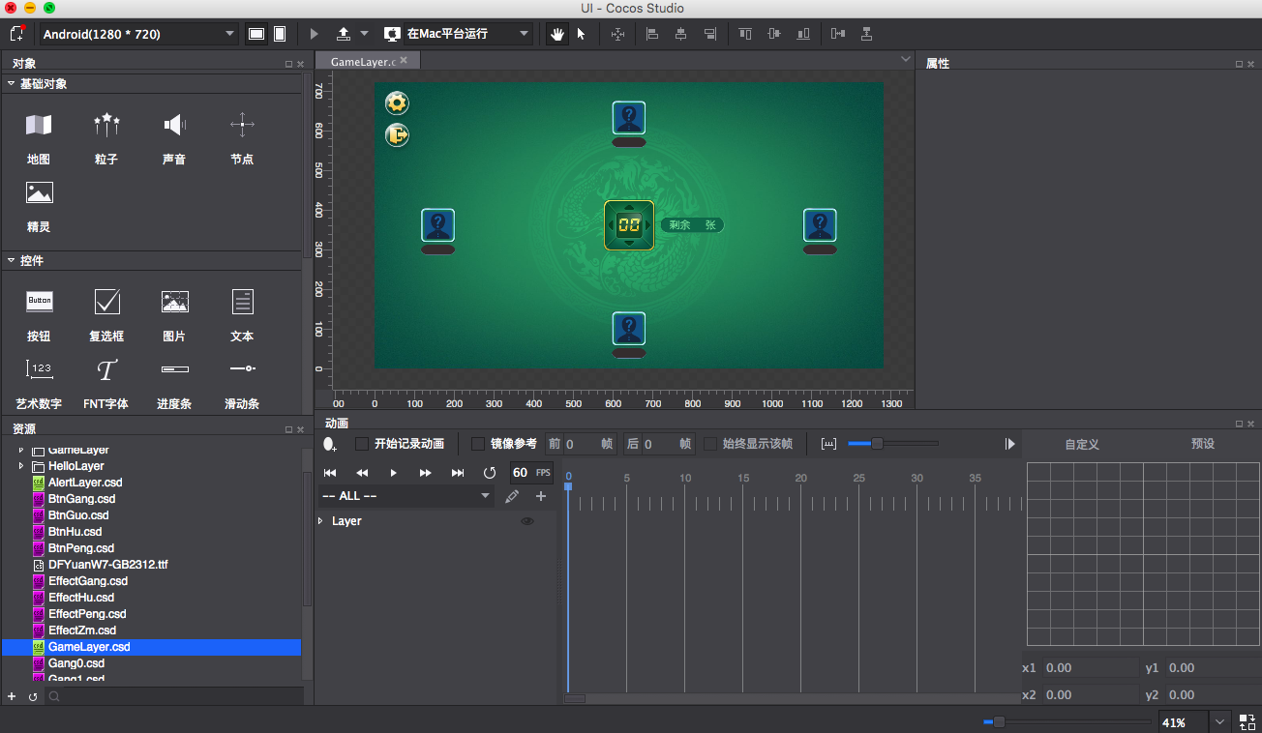Click the timeline zoom slider
The height and width of the screenshot is (733, 1262).
point(877,444)
